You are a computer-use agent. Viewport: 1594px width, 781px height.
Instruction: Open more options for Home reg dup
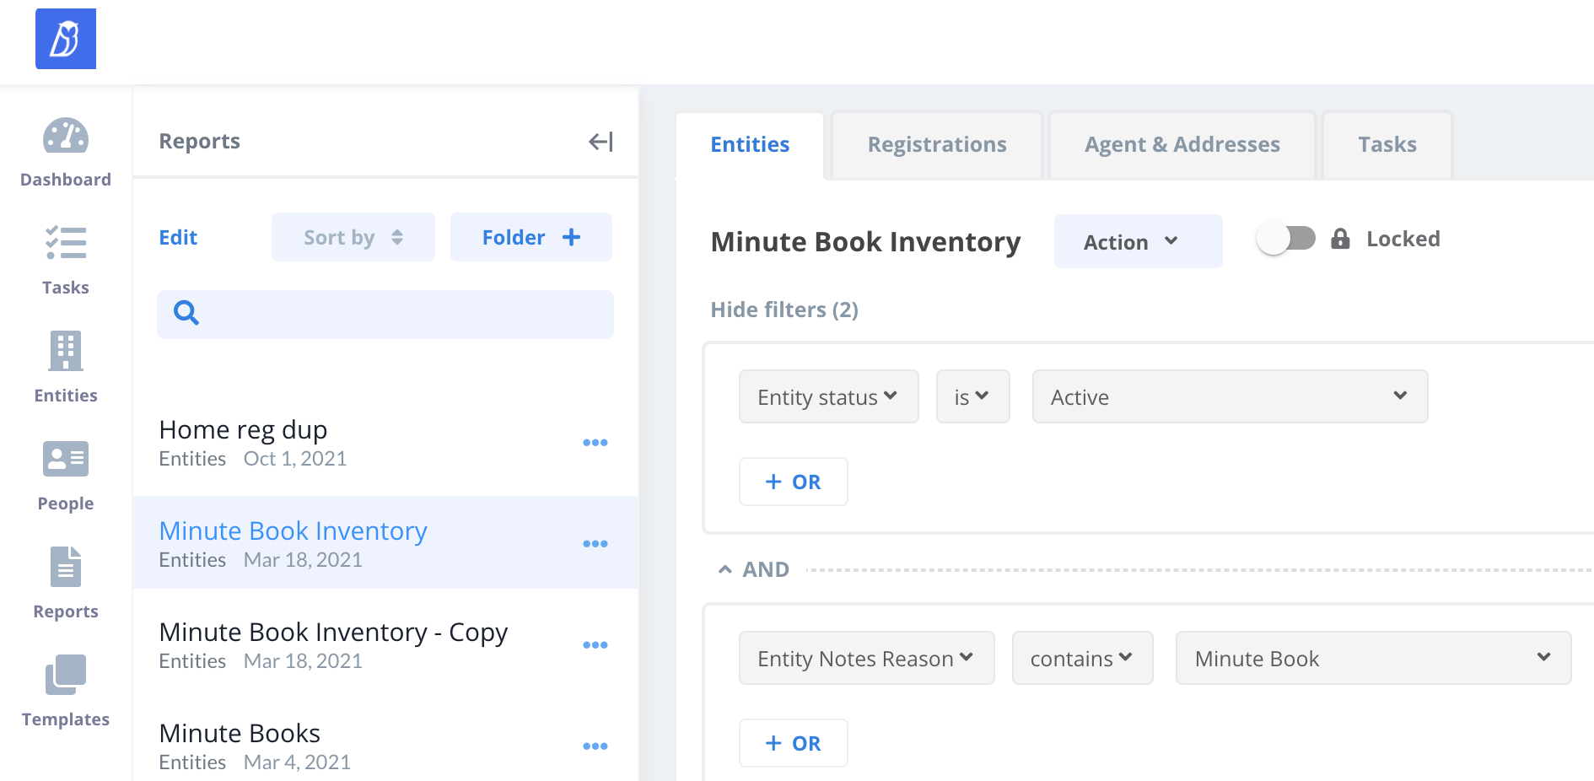click(x=595, y=443)
